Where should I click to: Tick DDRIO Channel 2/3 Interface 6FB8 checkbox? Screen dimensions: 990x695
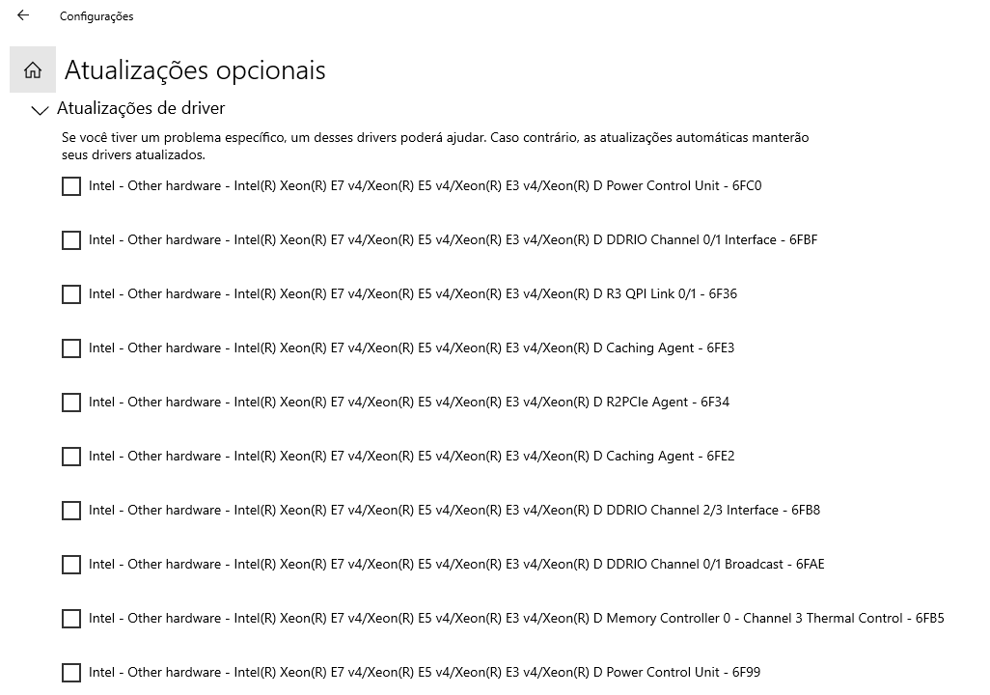pyautogui.click(x=71, y=510)
